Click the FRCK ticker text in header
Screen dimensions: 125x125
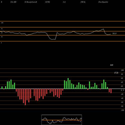click(x=83, y=2)
